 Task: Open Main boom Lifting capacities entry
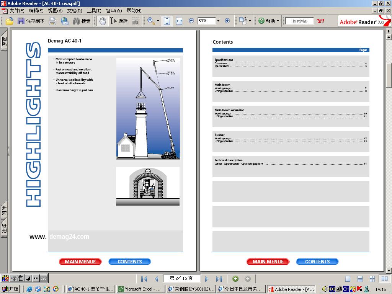click(x=291, y=91)
